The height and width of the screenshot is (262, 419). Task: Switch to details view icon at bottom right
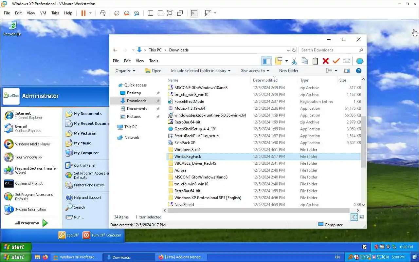pyautogui.click(x=354, y=217)
